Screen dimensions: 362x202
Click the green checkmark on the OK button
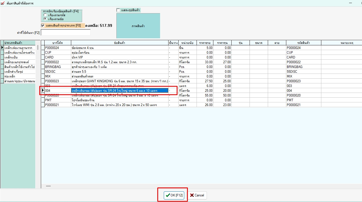[168, 195]
